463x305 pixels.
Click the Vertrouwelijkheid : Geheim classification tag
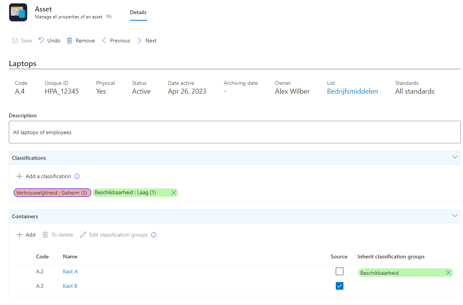[x=52, y=193]
